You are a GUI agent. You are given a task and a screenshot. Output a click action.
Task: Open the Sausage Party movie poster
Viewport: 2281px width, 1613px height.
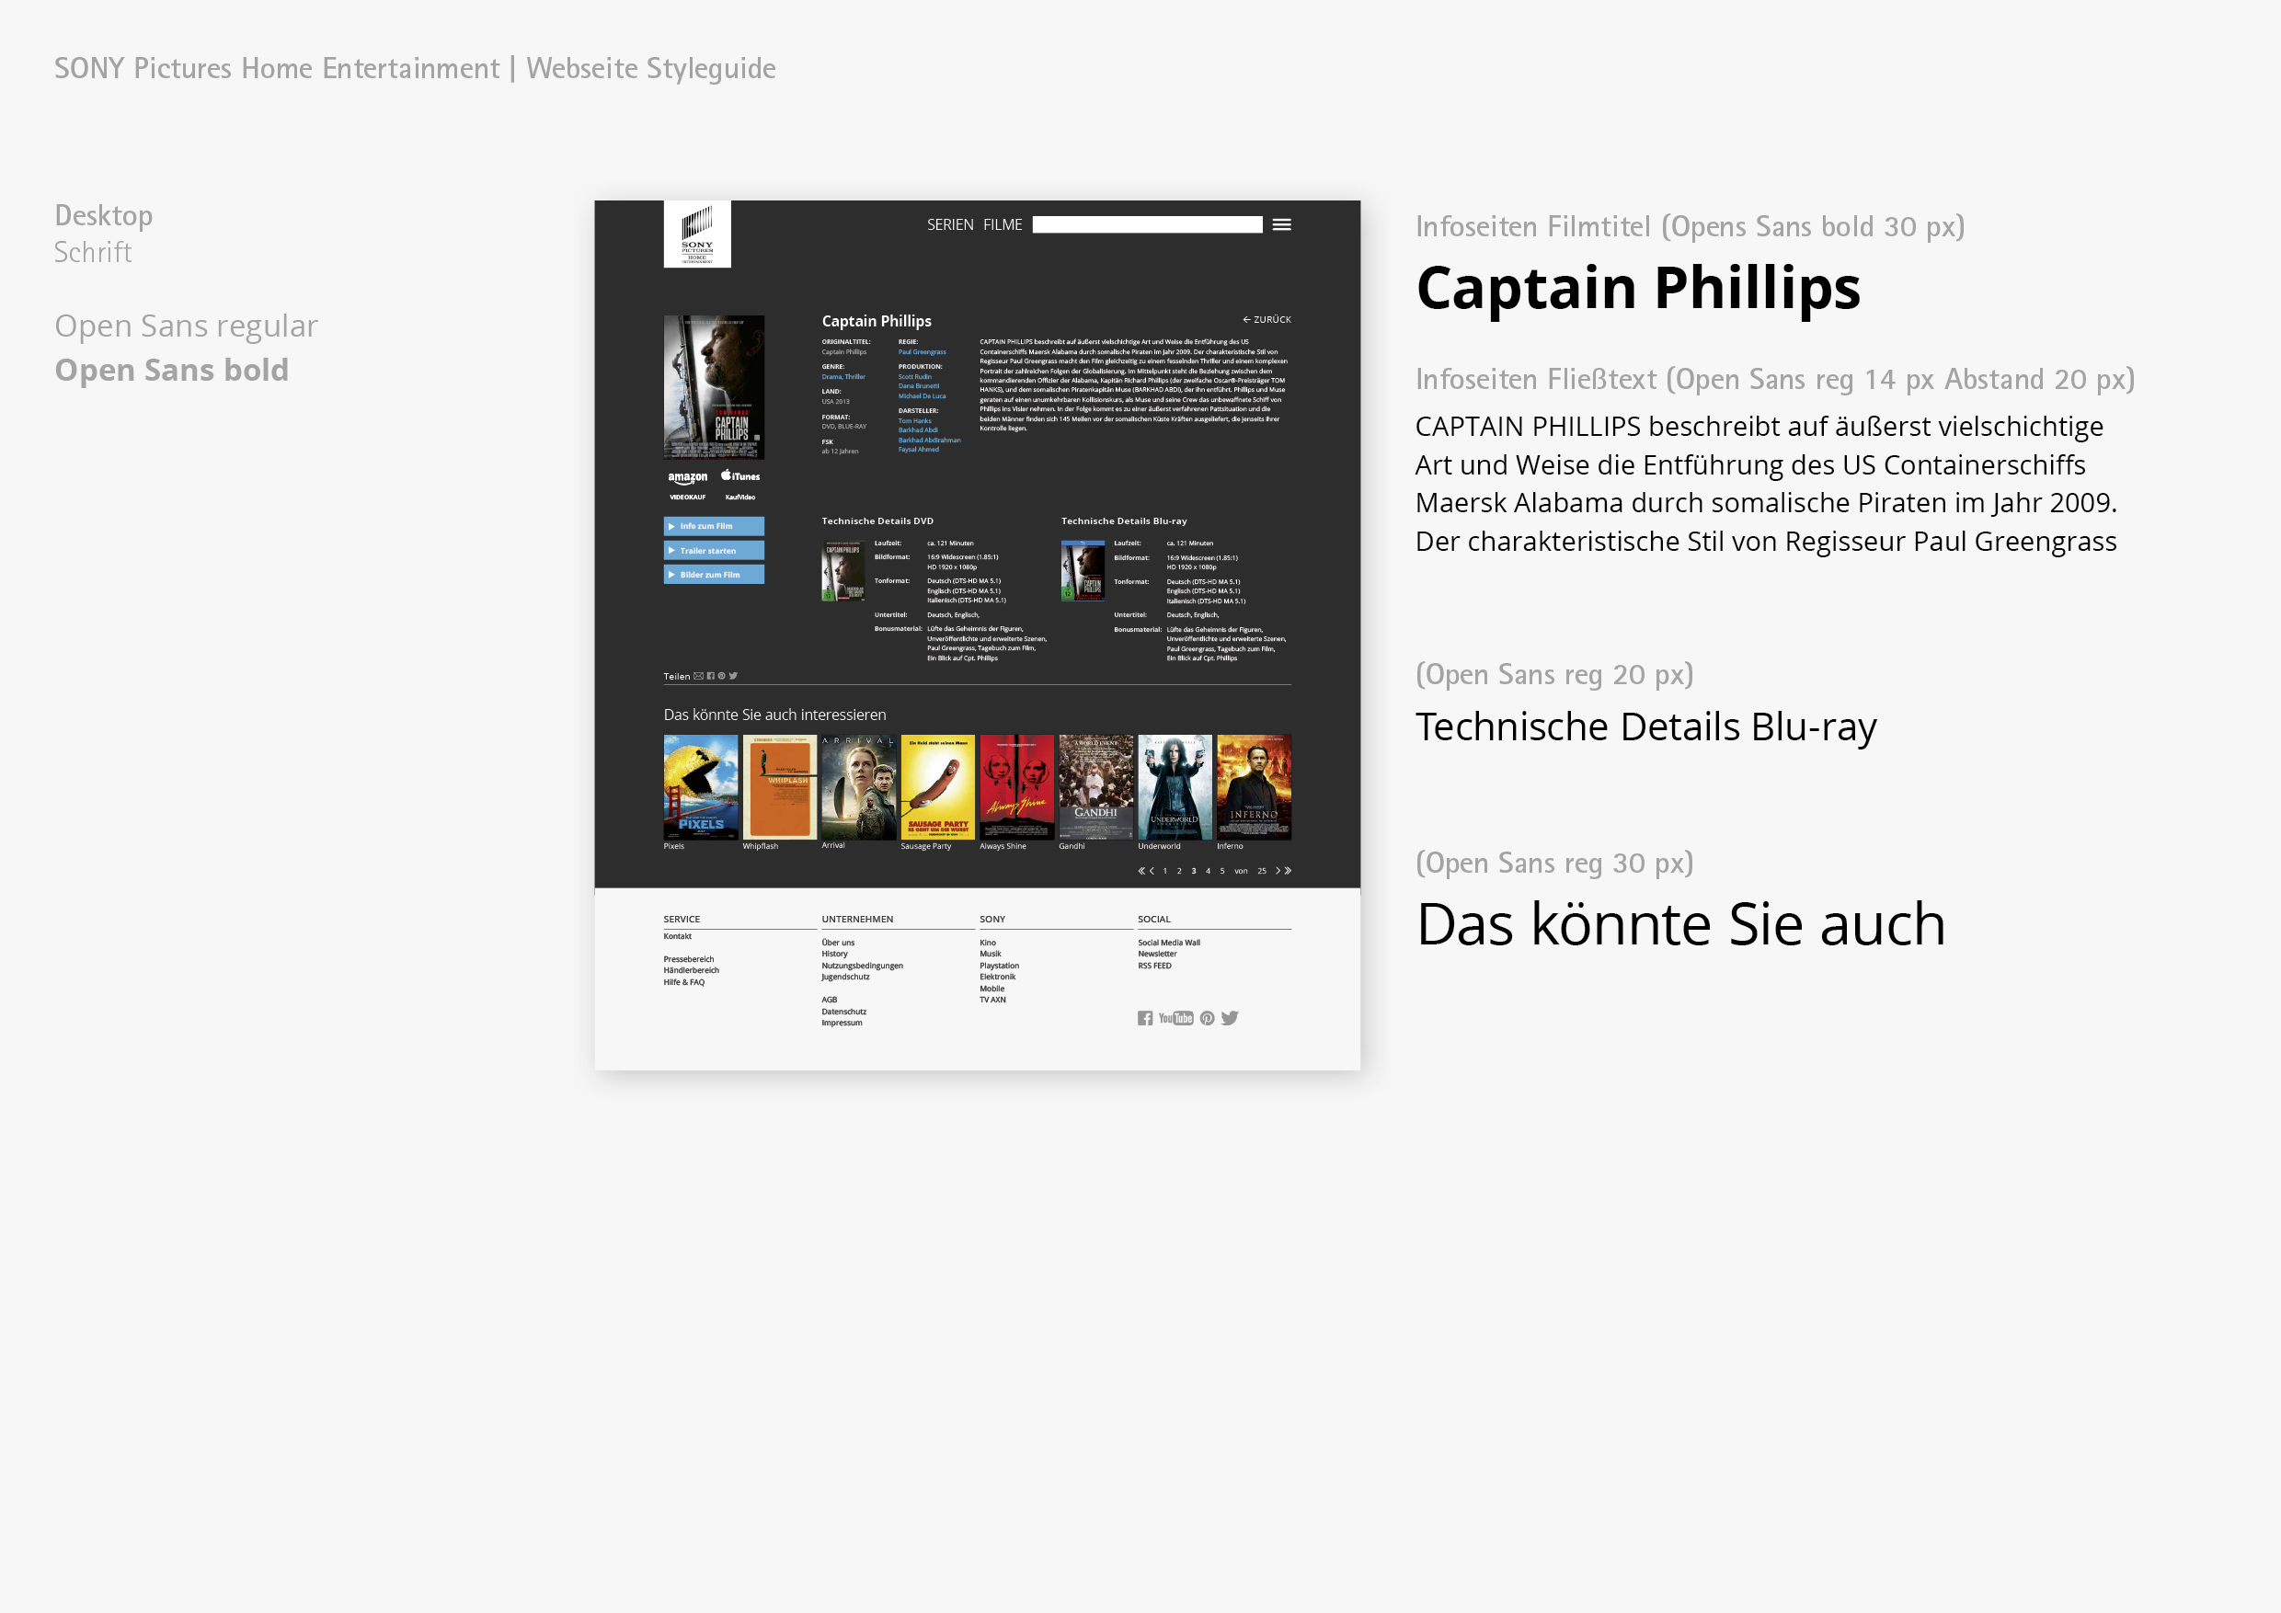938,787
